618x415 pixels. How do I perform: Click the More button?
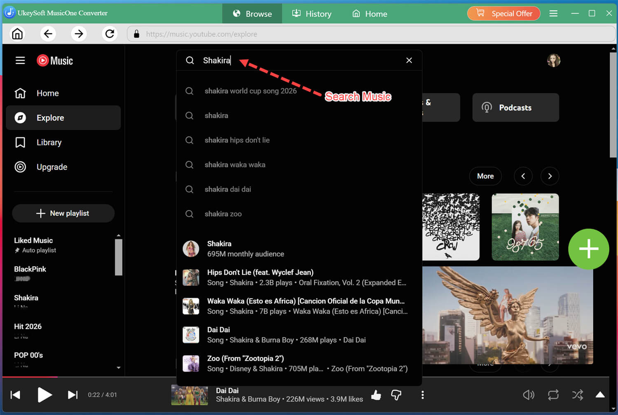[485, 176]
